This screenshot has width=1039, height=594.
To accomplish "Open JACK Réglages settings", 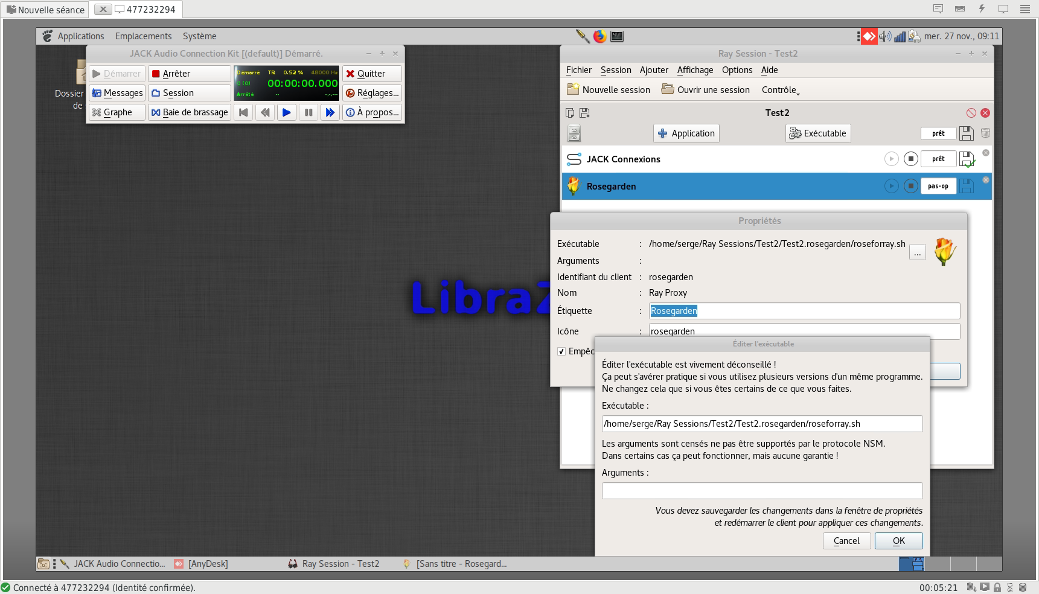I will tap(372, 93).
